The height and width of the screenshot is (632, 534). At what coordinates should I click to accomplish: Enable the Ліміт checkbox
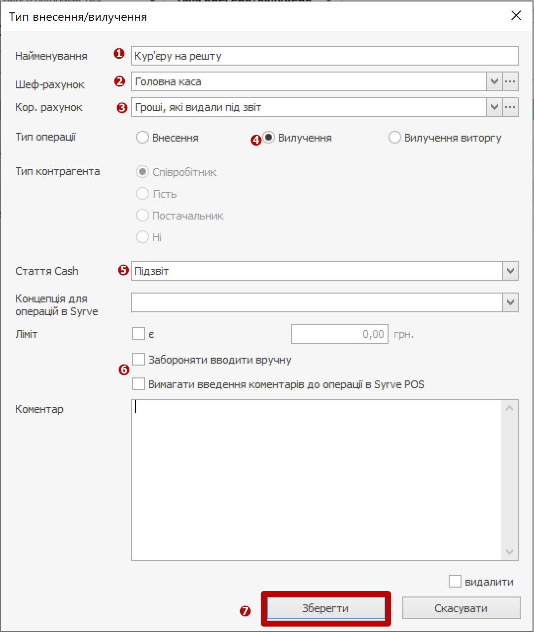tap(139, 334)
